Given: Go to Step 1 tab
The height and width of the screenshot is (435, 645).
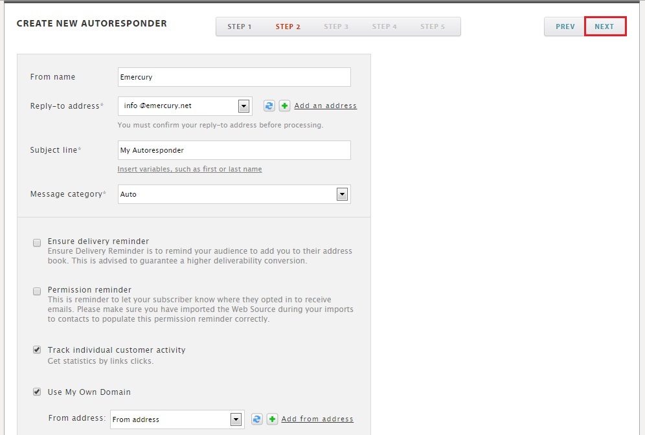Looking at the screenshot, I should click(240, 27).
